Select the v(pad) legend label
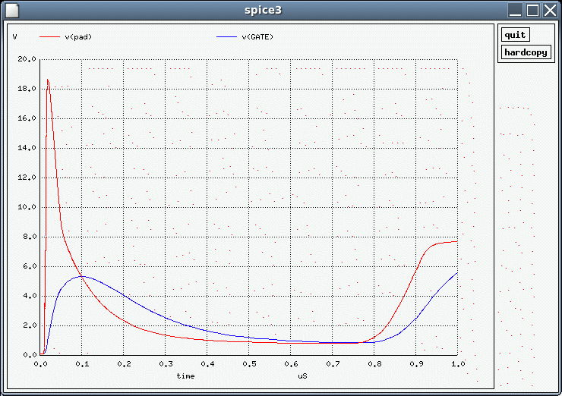 [78, 36]
